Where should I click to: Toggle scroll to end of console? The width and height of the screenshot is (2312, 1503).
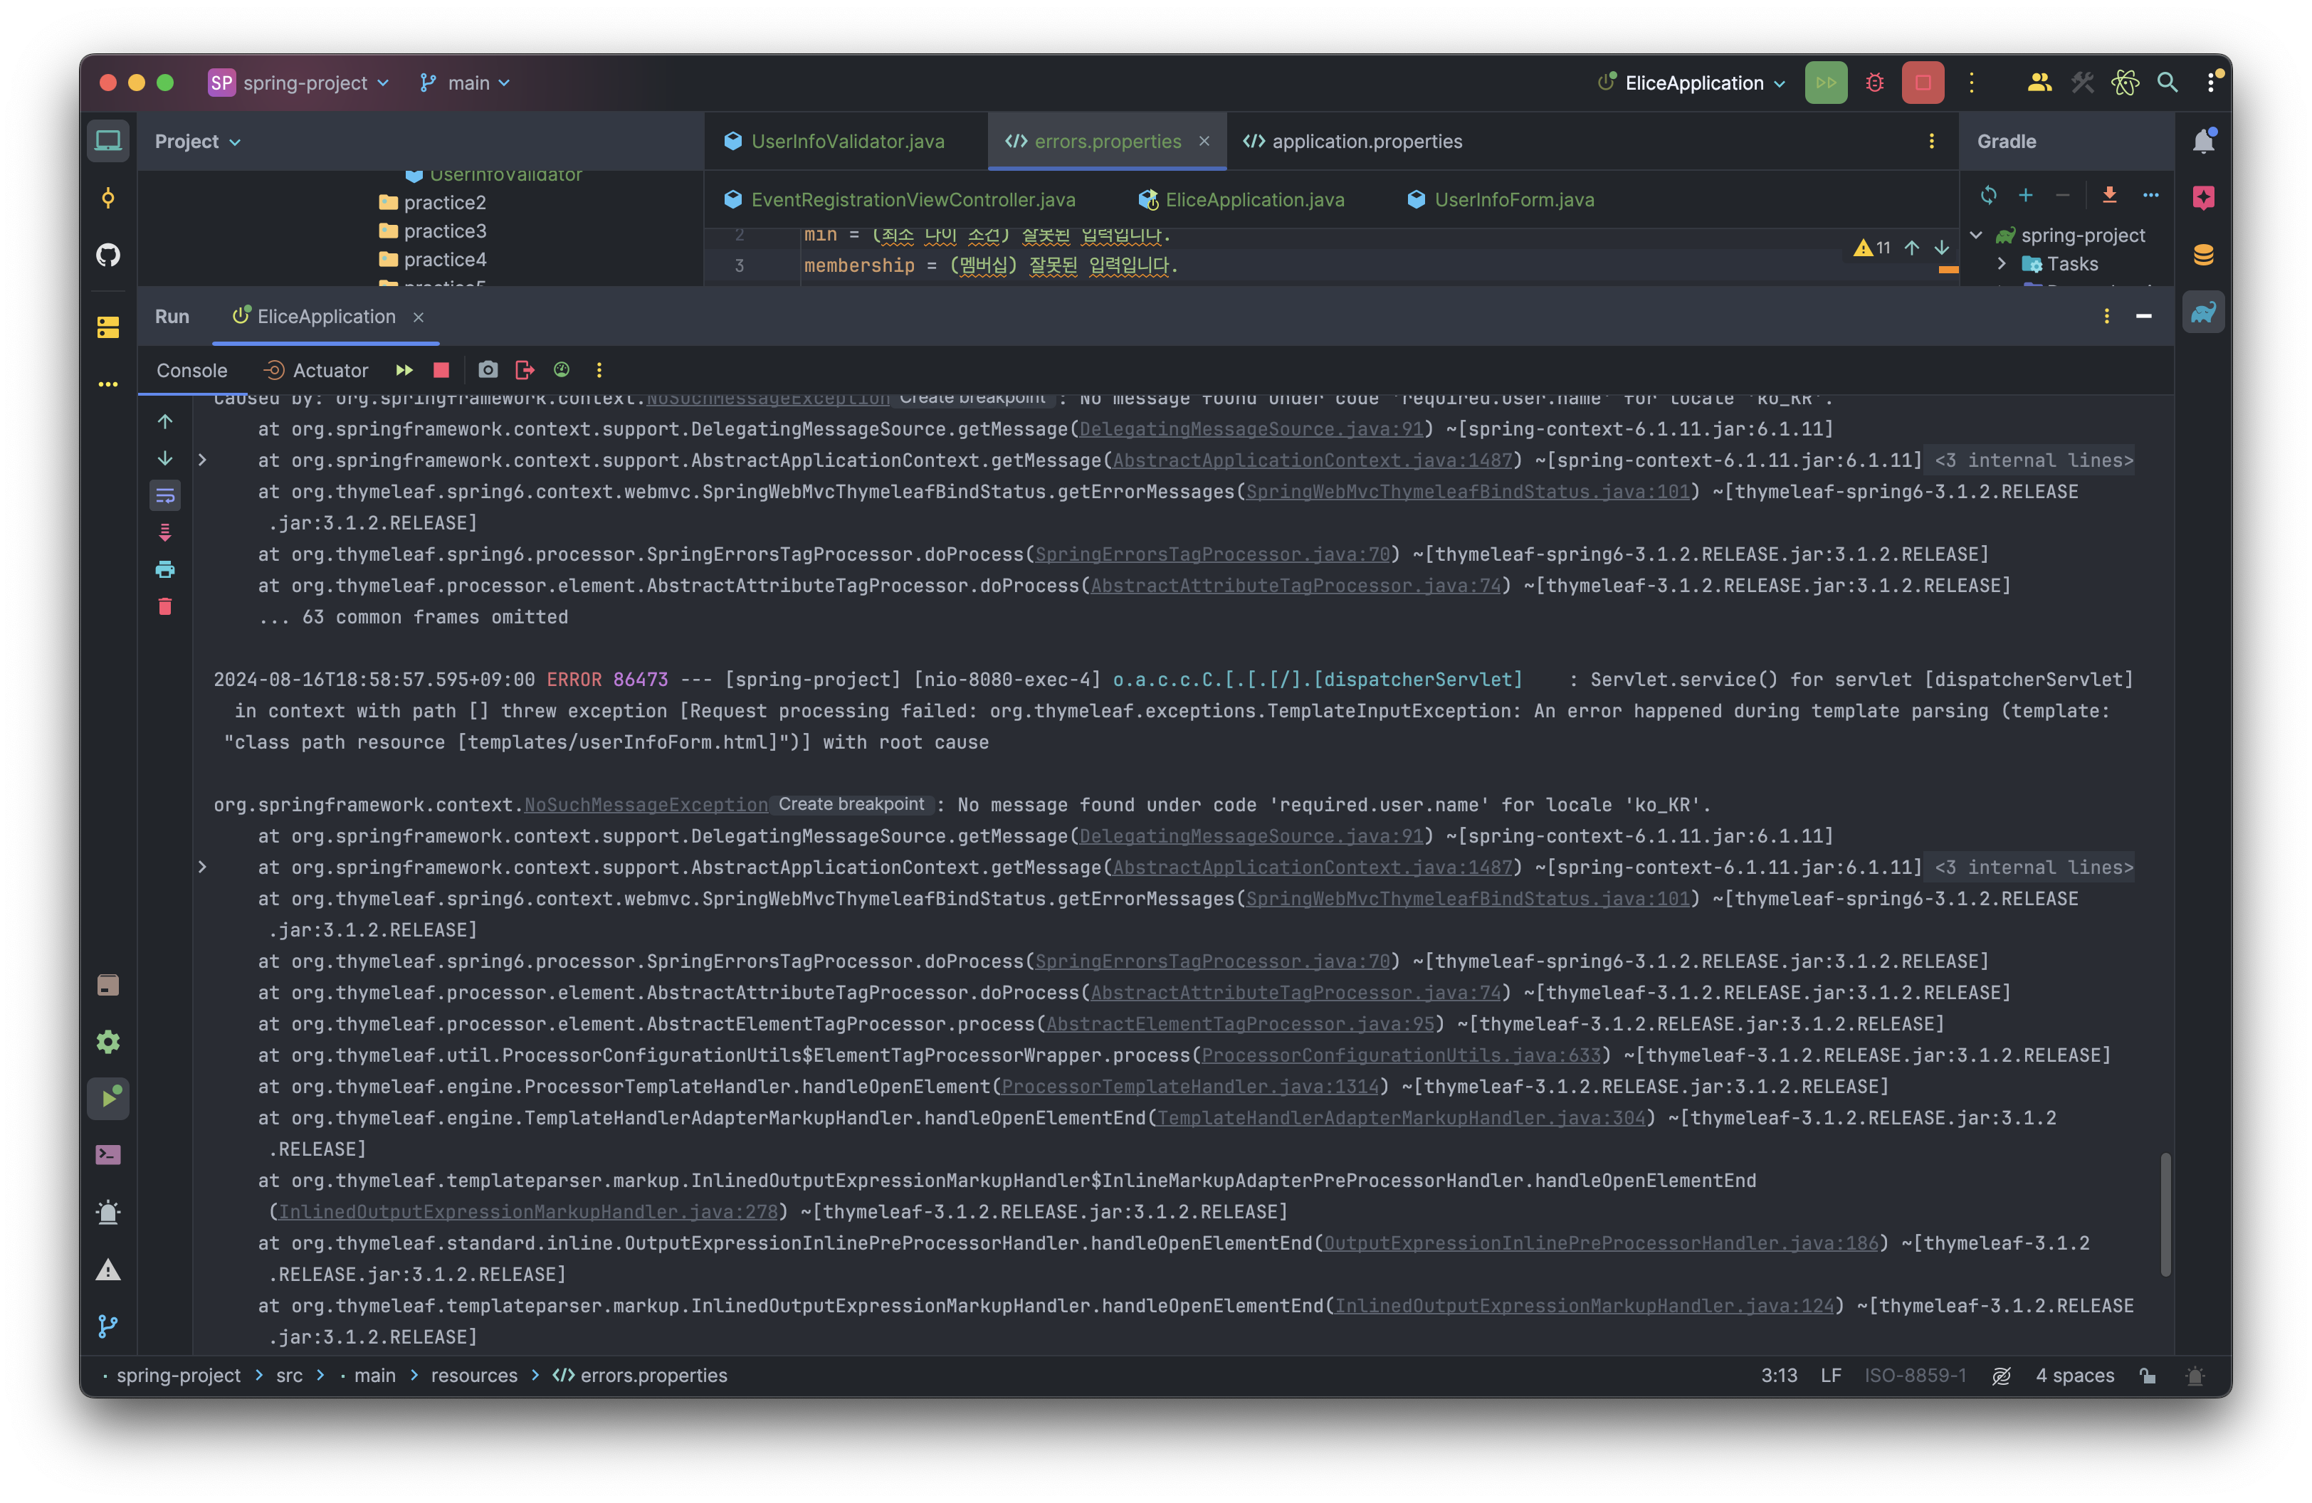pyautogui.click(x=165, y=533)
